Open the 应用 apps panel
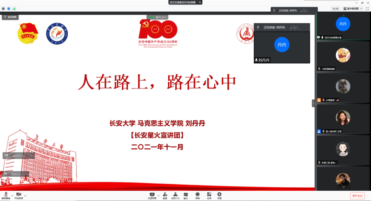371x201 pixels. tap(209, 194)
